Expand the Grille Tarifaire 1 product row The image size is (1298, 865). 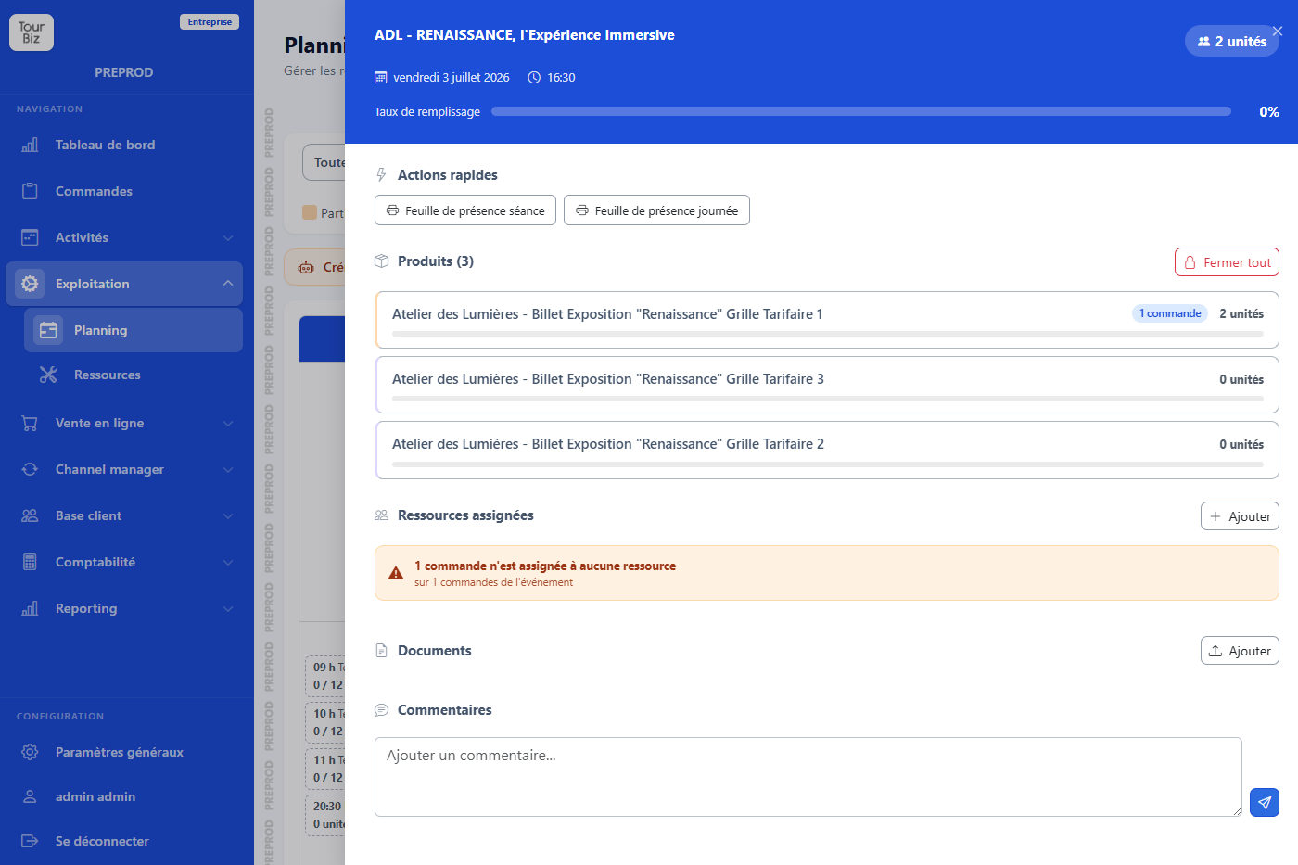[x=827, y=320]
